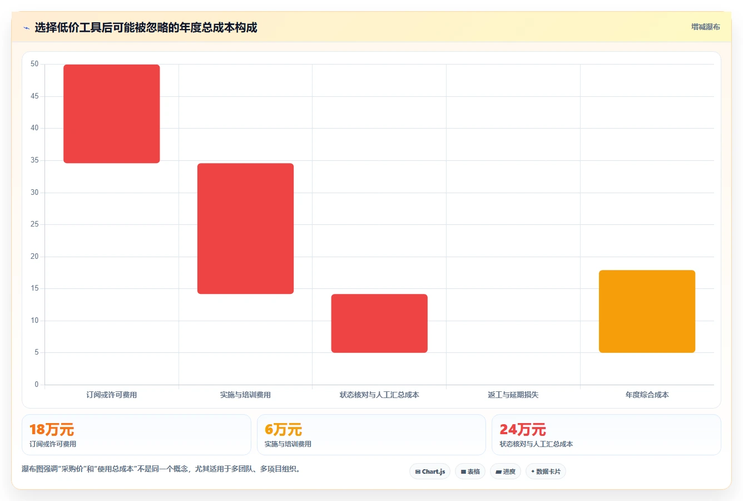Click the chart title 选择低价工具后可能被忽略的年度总成本构成
Screen dimensions: 743x501
[x=146, y=27]
